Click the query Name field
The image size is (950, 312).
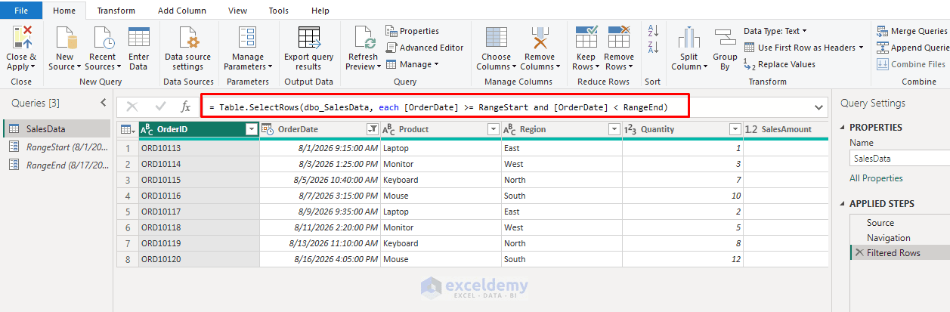coord(899,158)
